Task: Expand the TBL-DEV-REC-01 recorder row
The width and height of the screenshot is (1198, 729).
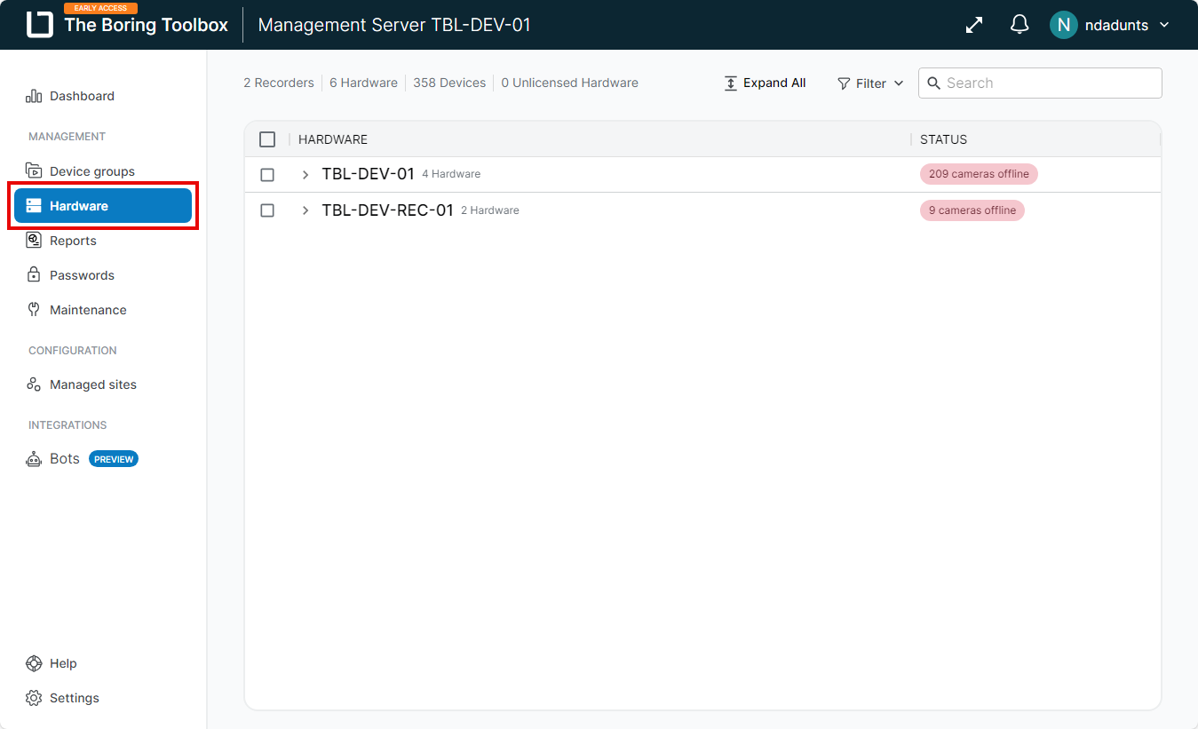Action: (x=305, y=210)
